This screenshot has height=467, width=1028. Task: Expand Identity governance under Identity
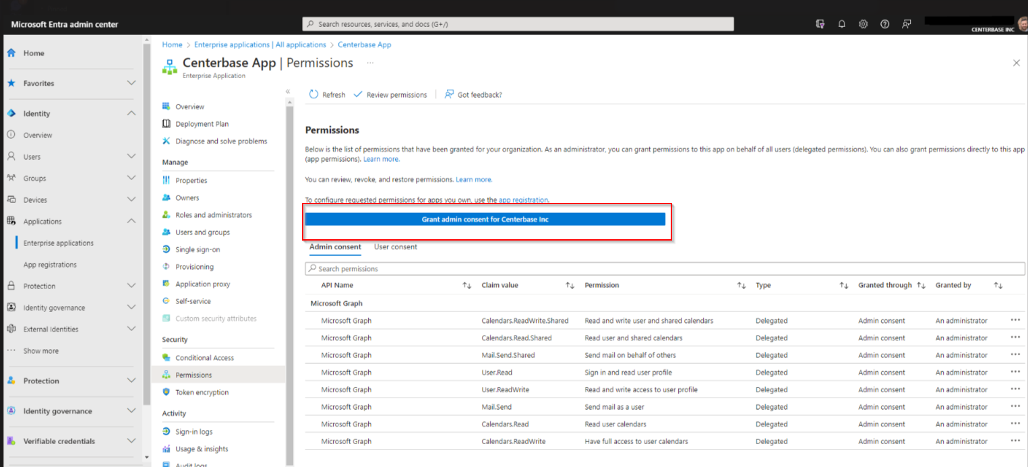click(131, 307)
